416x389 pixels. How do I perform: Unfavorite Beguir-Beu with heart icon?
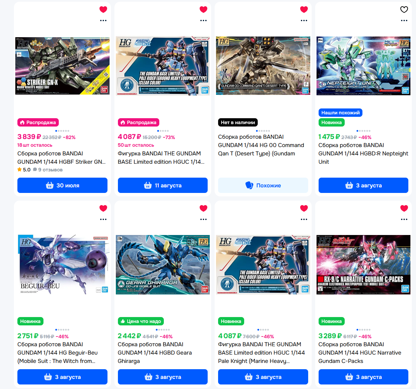tap(103, 209)
